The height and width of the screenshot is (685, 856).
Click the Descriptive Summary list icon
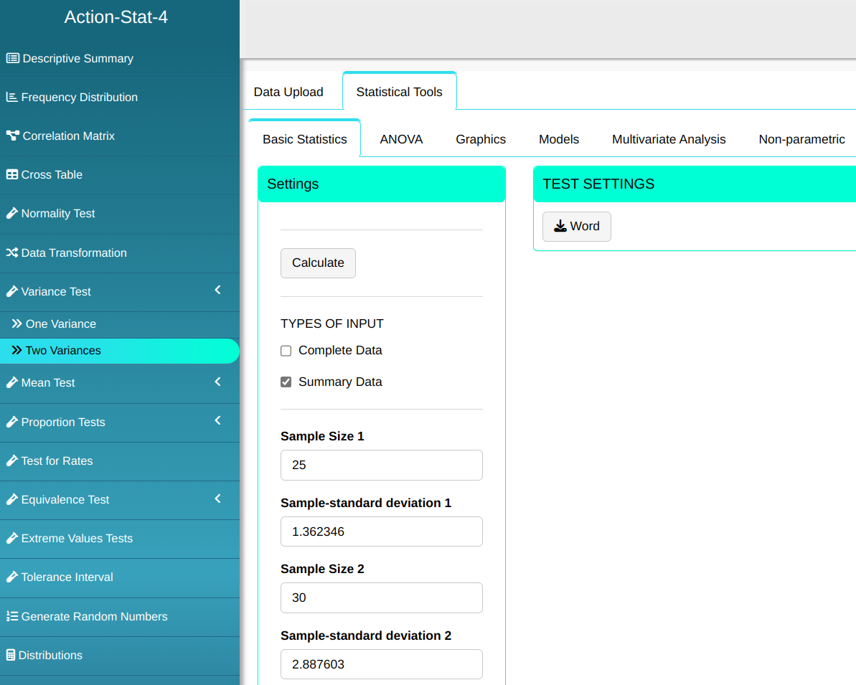point(12,59)
